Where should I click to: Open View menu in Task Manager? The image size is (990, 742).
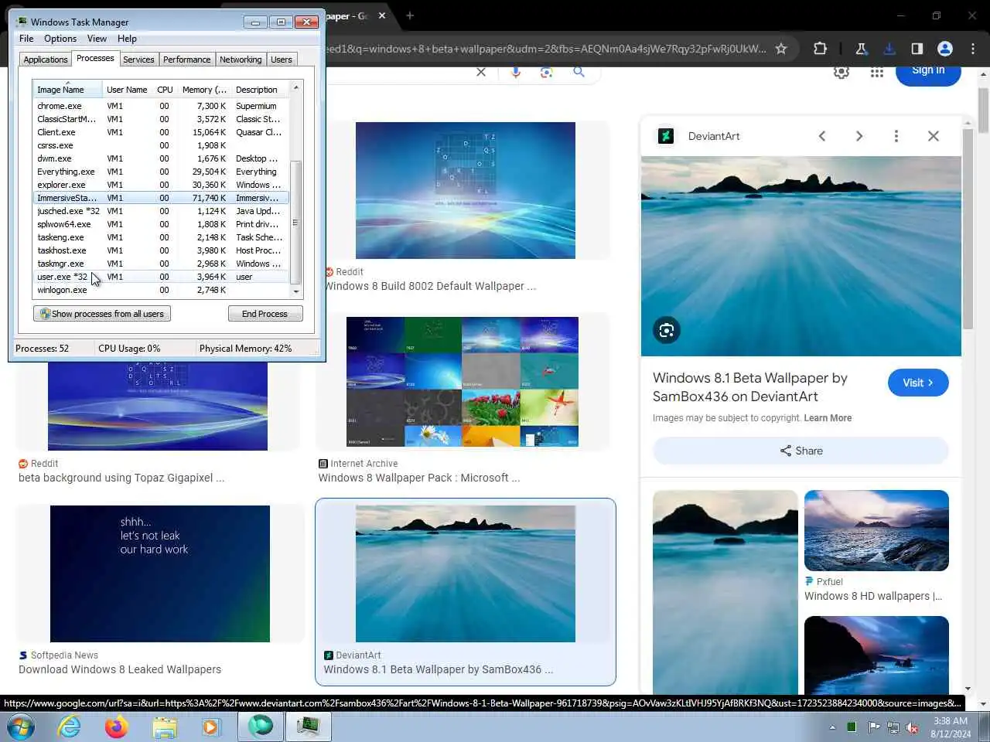(x=97, y=39)
